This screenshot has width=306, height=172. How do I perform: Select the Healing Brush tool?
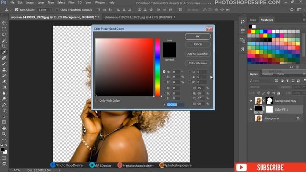[4, 58]
